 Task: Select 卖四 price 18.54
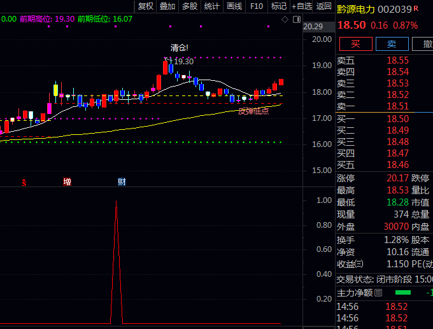[397, 72]
